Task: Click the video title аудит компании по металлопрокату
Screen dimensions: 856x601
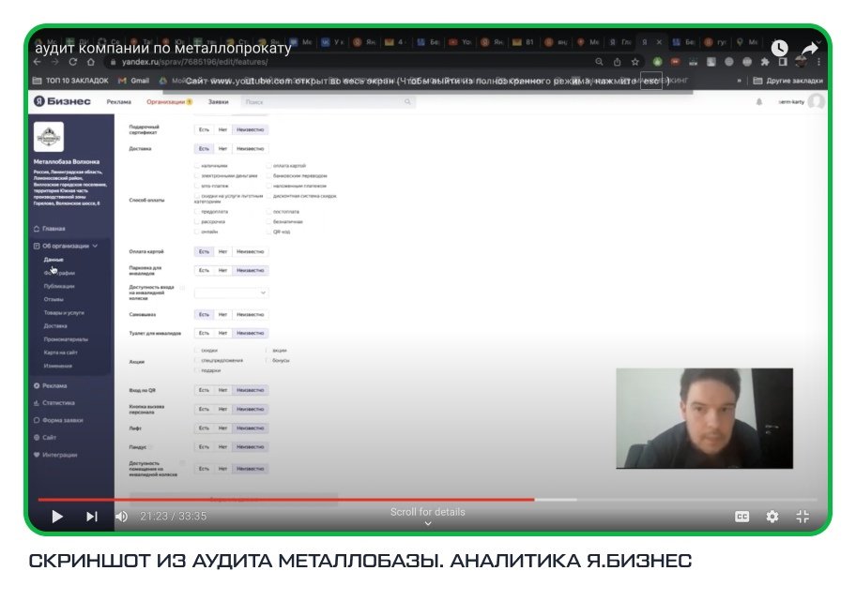Action: [x=163, y=48]
